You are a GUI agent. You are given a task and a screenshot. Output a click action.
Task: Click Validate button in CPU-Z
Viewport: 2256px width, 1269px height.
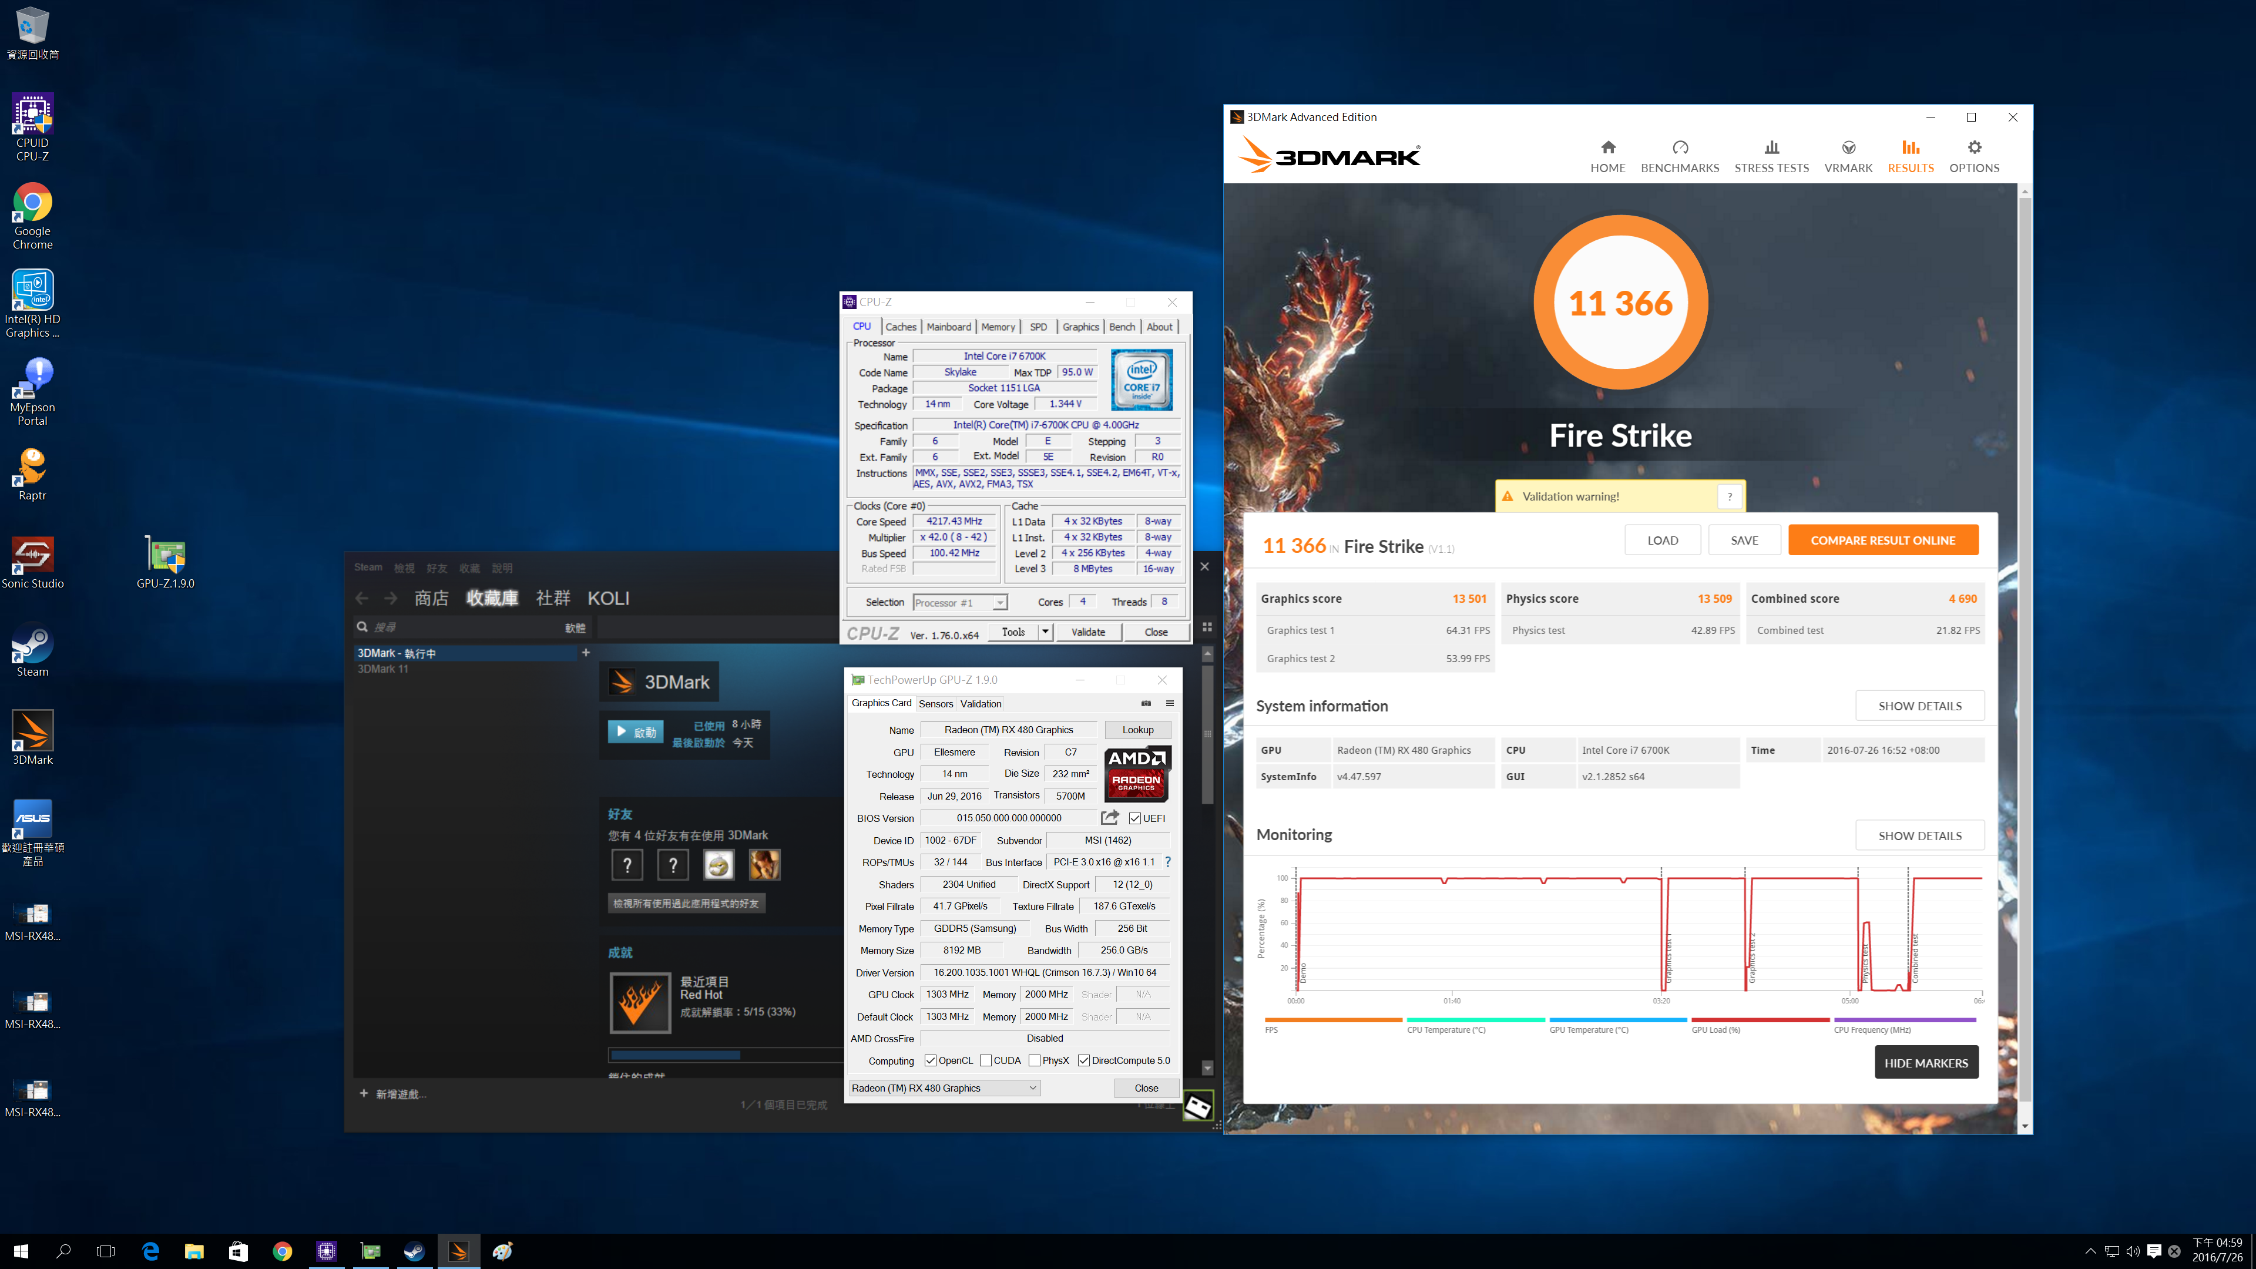coord(1087,632)
